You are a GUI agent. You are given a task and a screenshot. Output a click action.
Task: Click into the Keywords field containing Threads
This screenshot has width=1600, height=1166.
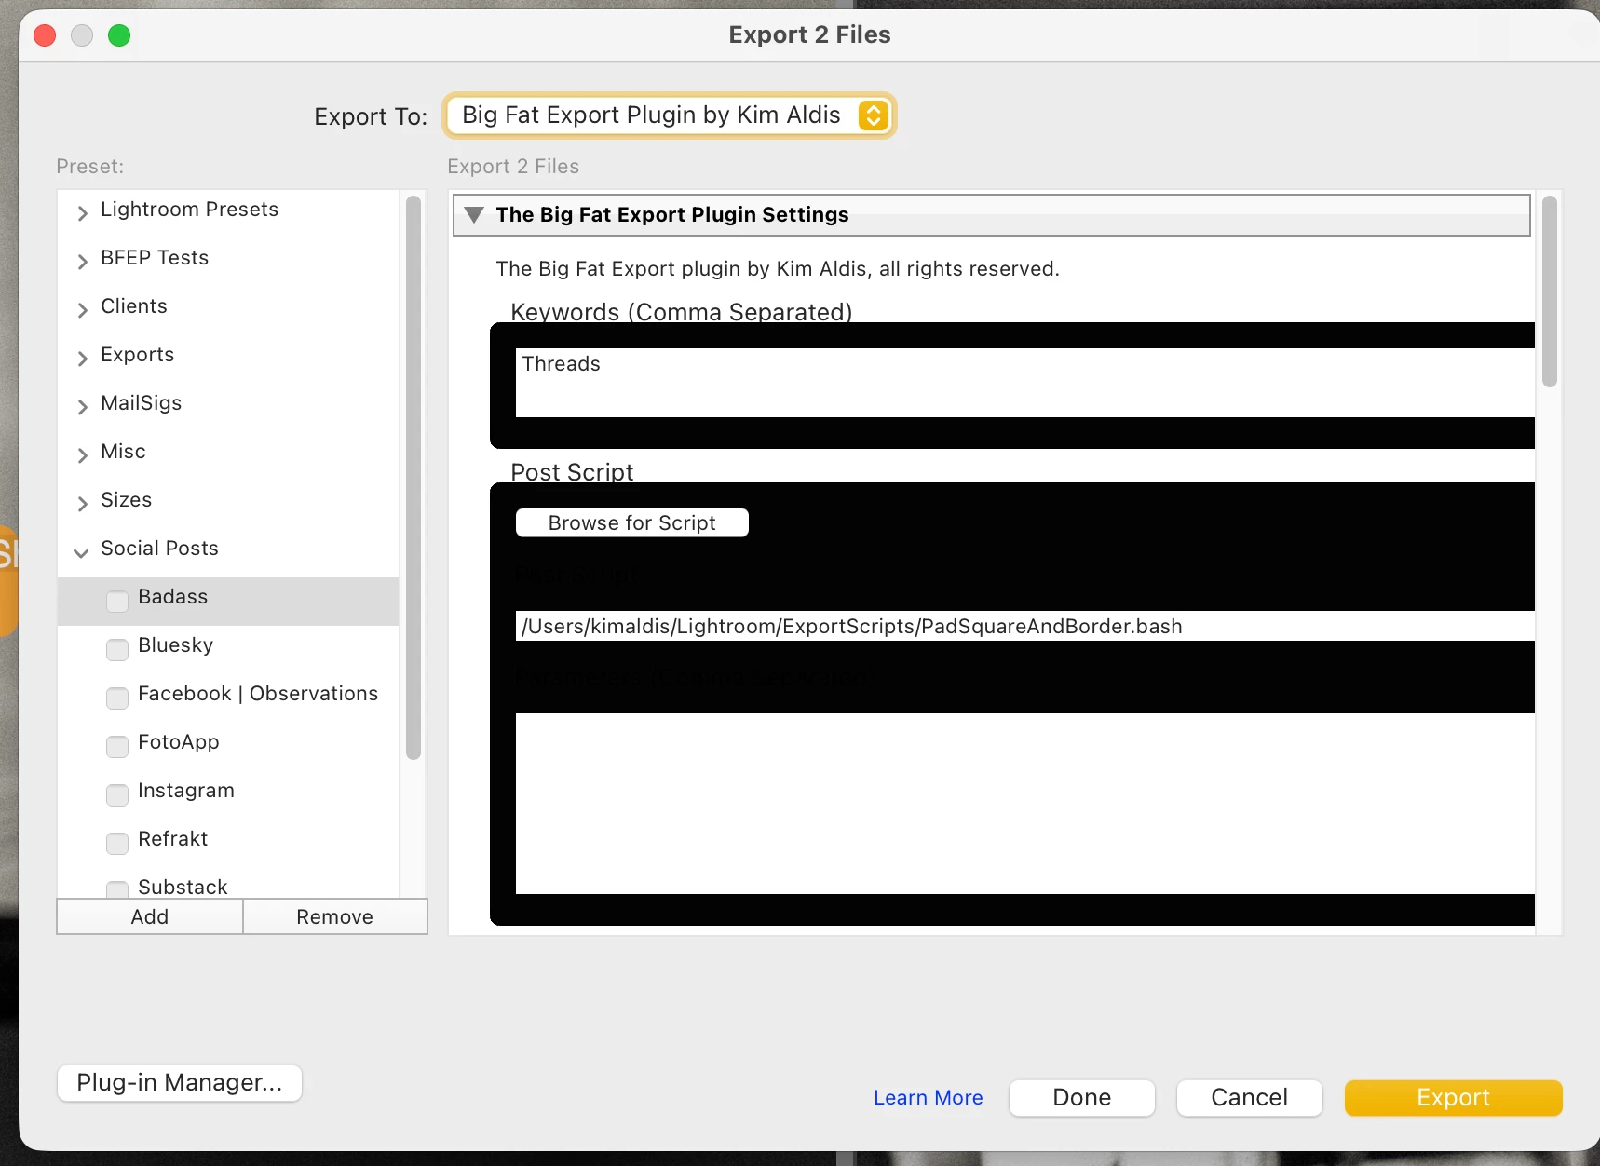coord(1025,383)
